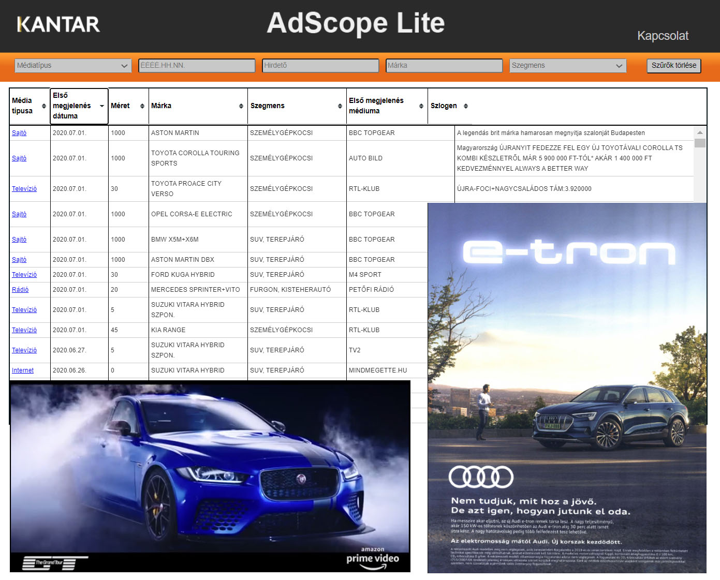
Task: Select the PETŐFI RÁDIÓ cell
Action: [x=387, y=290]
